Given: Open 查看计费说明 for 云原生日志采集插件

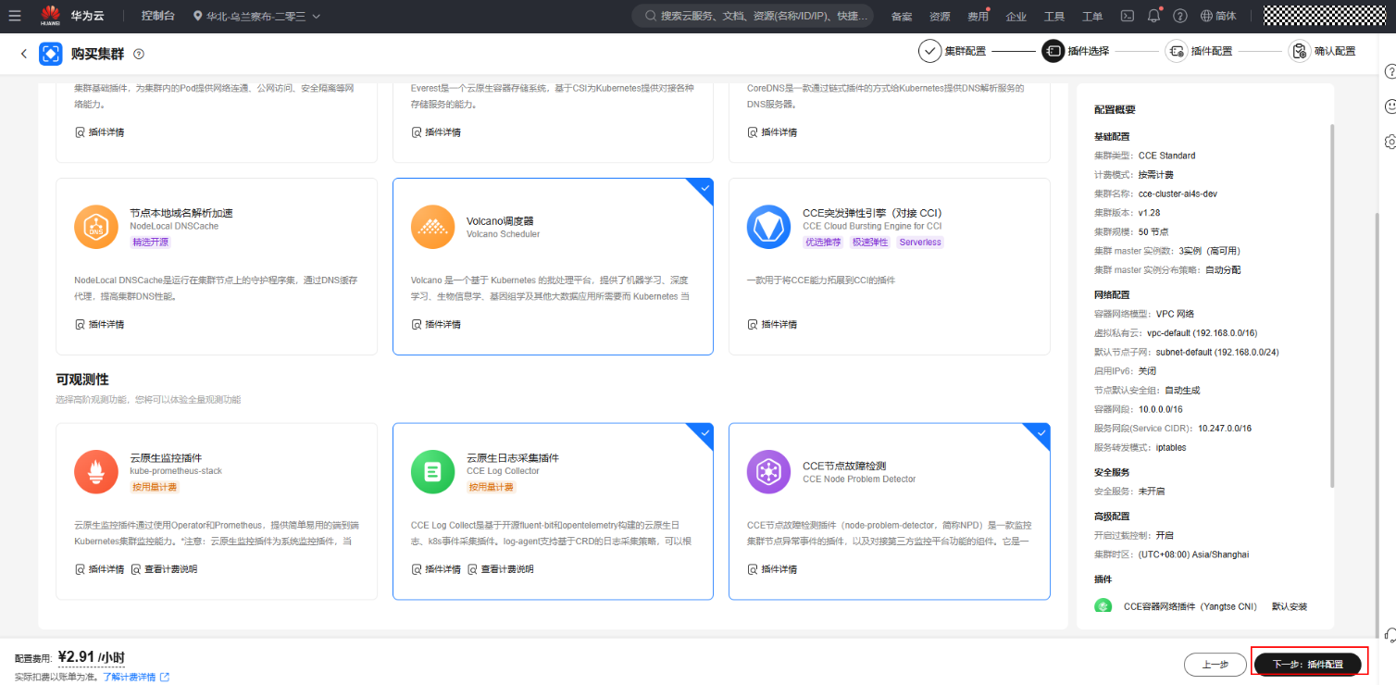Looking at the screenshot, I should tap(500, 569).
